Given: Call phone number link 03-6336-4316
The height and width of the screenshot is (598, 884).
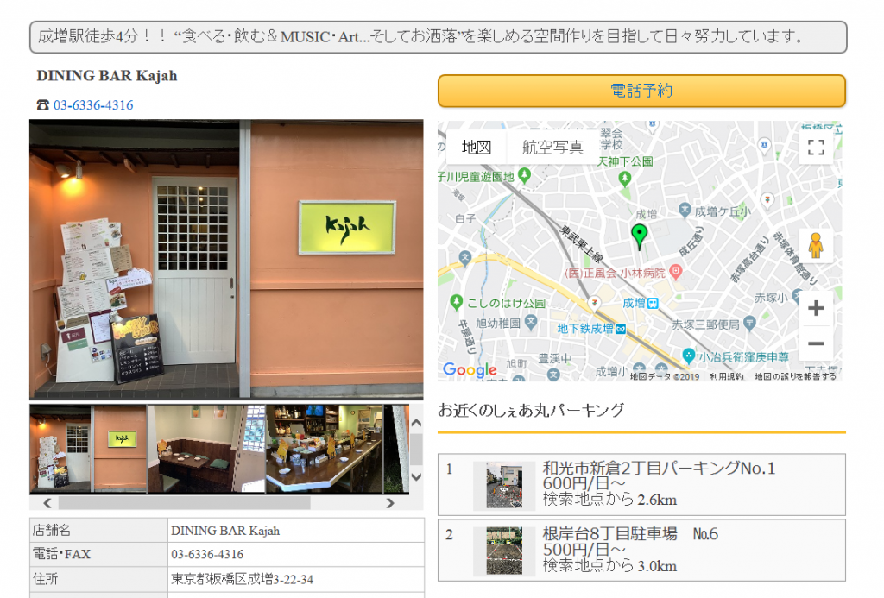Looking at the screenshot, I should tap(93, 104).
